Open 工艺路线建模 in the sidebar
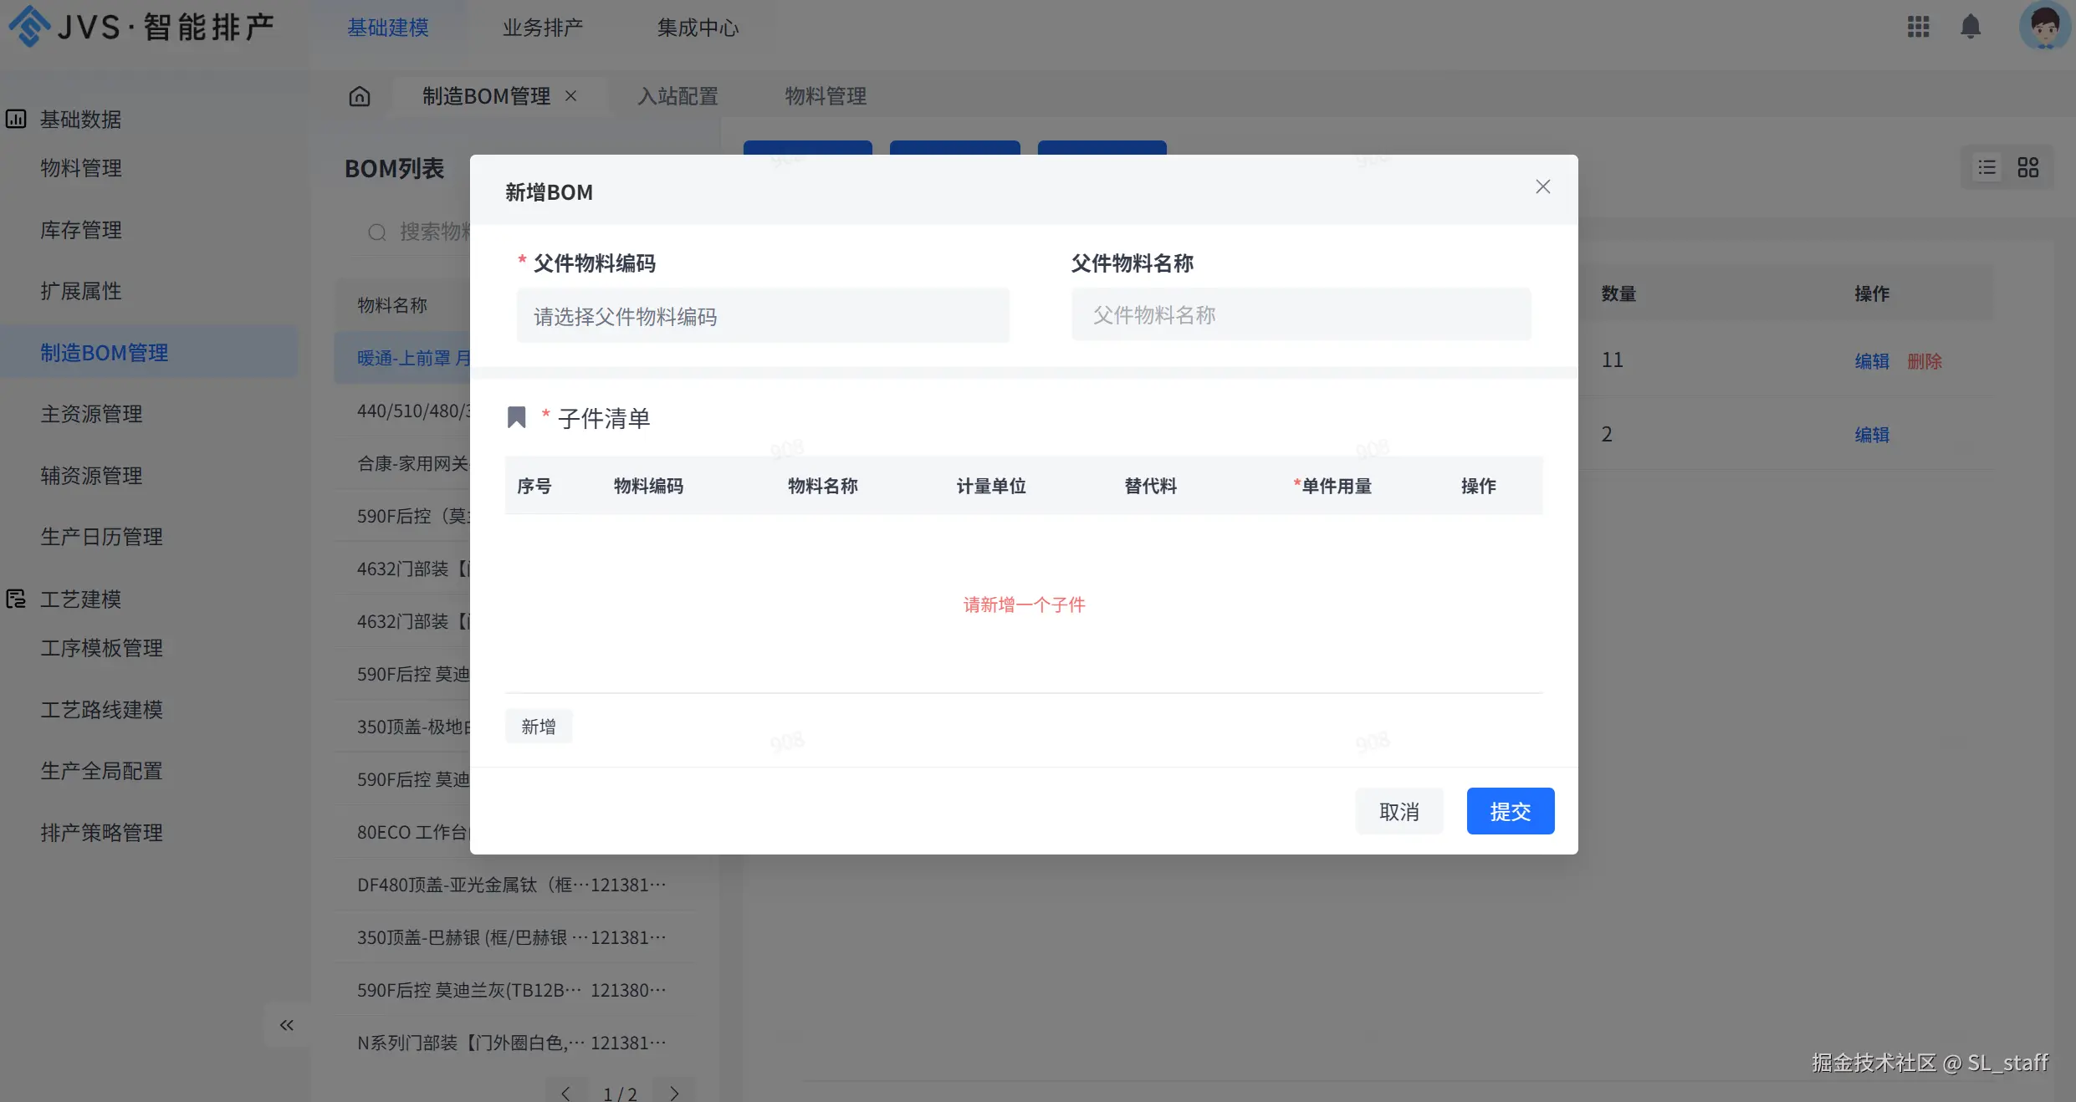2076x1102 pixels. tap(101, 710)
